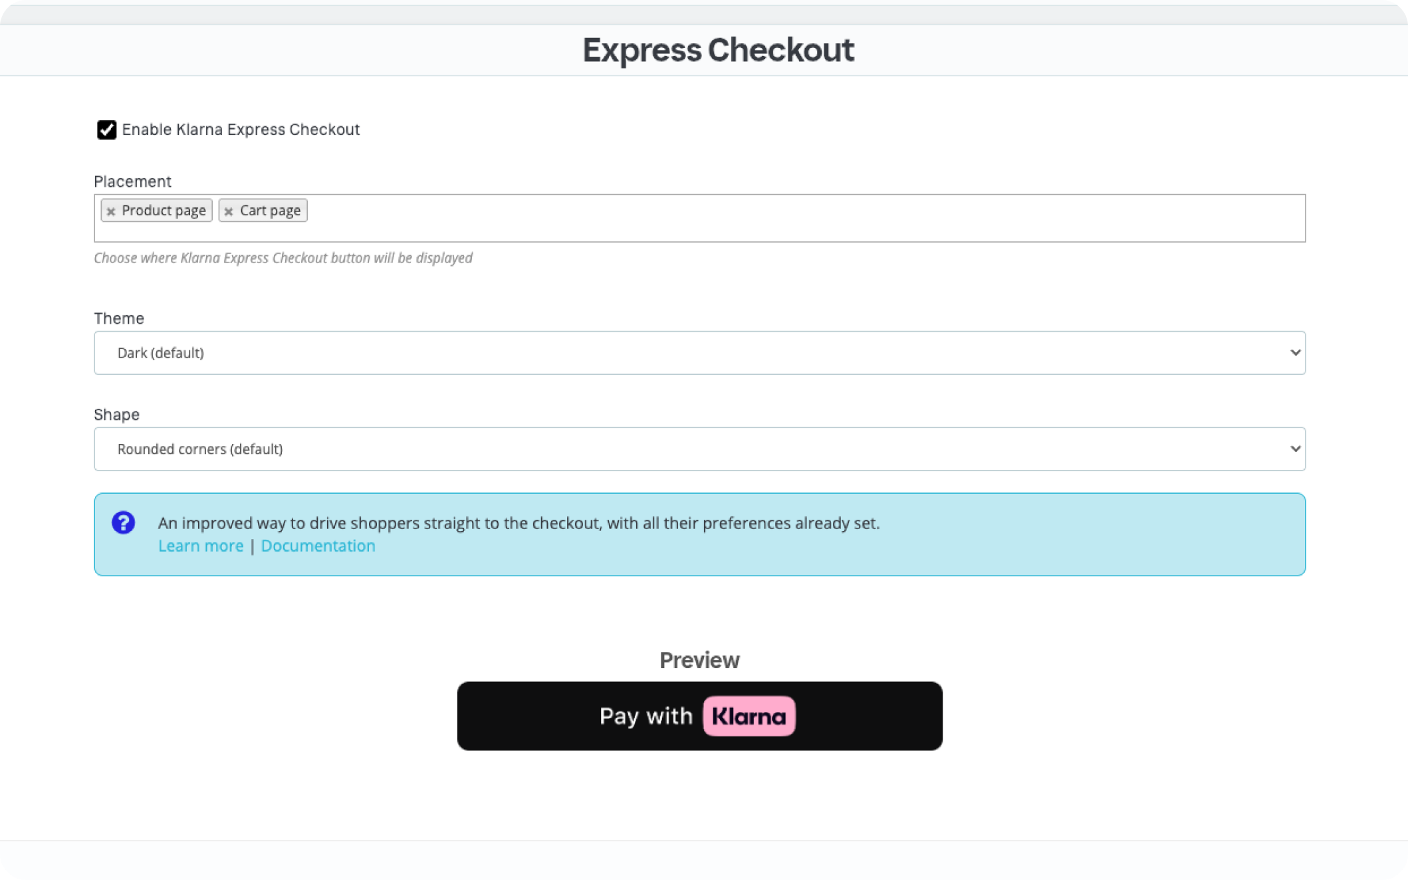Click the question mark help icon
Image resolution: width=1408 pixels, height=880 pixels.
coord(124,523)
